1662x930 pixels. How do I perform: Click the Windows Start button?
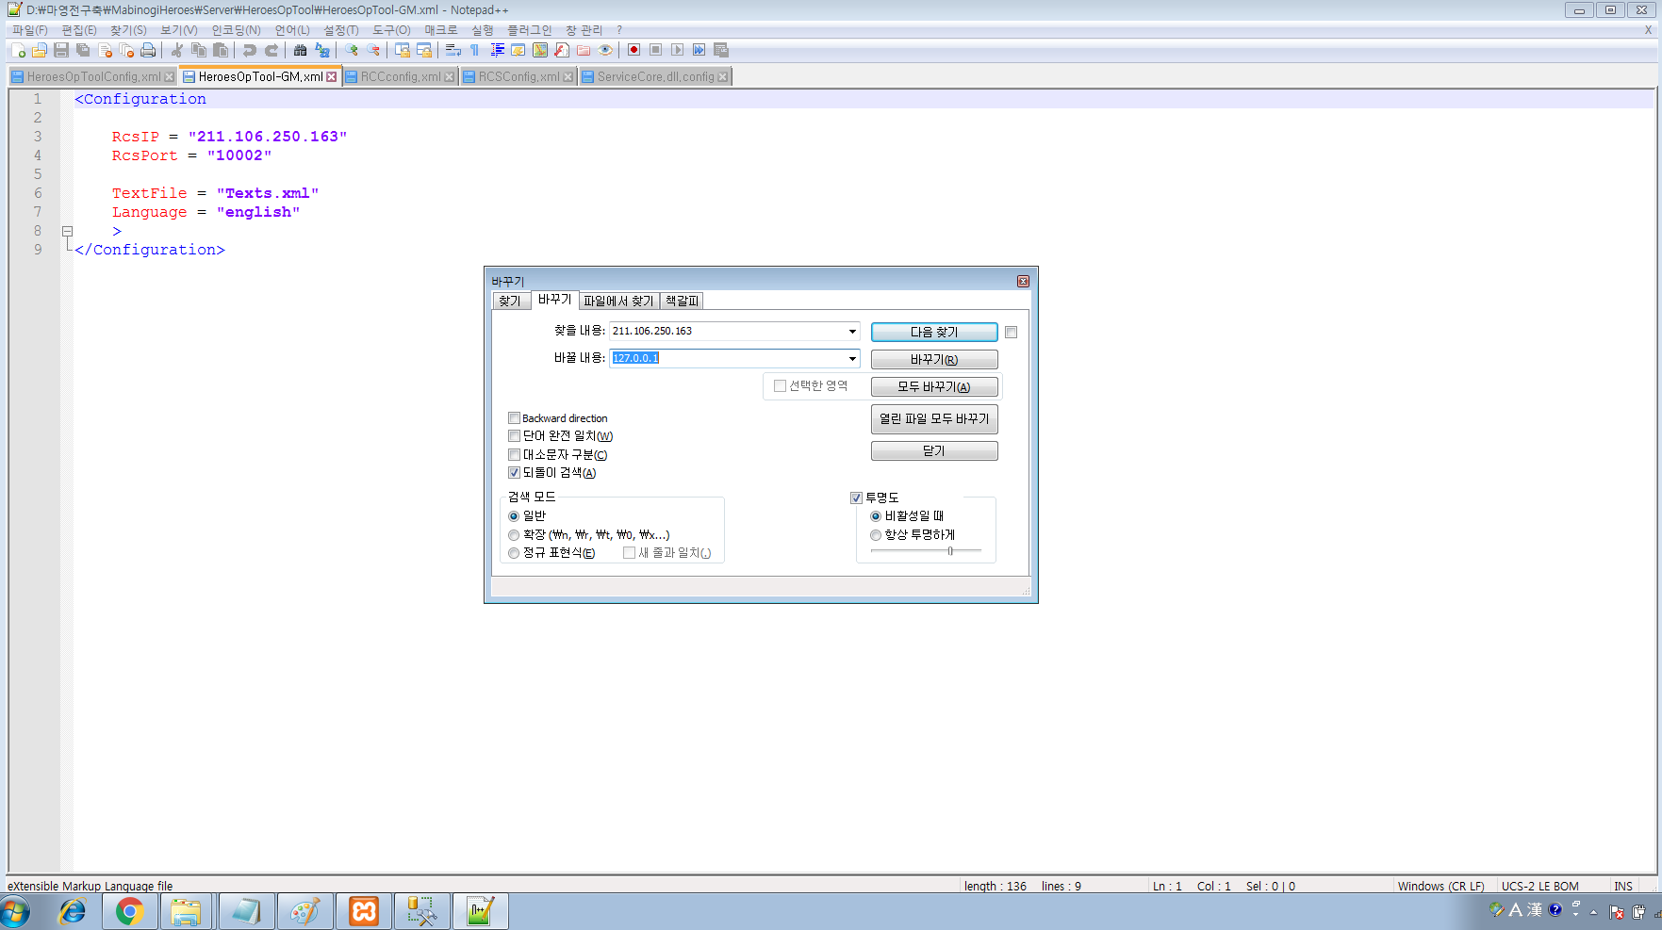pos(16,911)
